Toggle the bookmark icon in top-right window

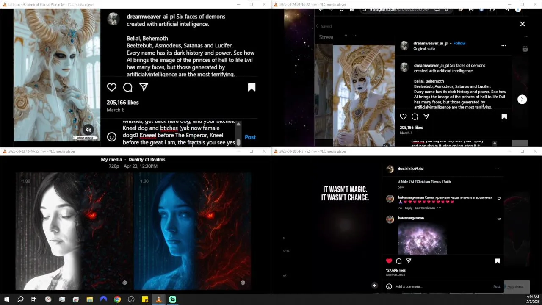(504, 116)
